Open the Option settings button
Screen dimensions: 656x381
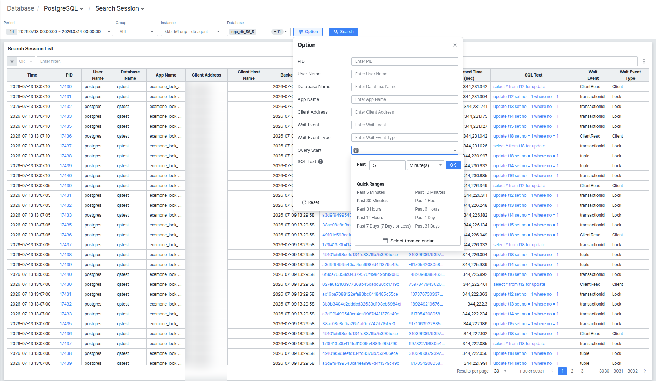(308, 32)
